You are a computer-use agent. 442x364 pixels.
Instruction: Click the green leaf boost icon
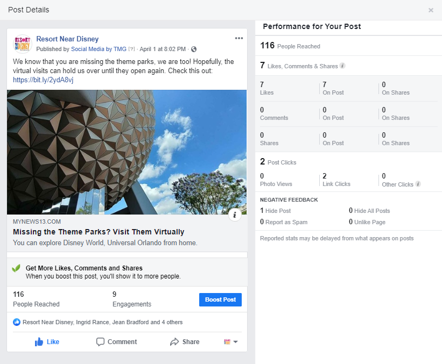[16, 268]
